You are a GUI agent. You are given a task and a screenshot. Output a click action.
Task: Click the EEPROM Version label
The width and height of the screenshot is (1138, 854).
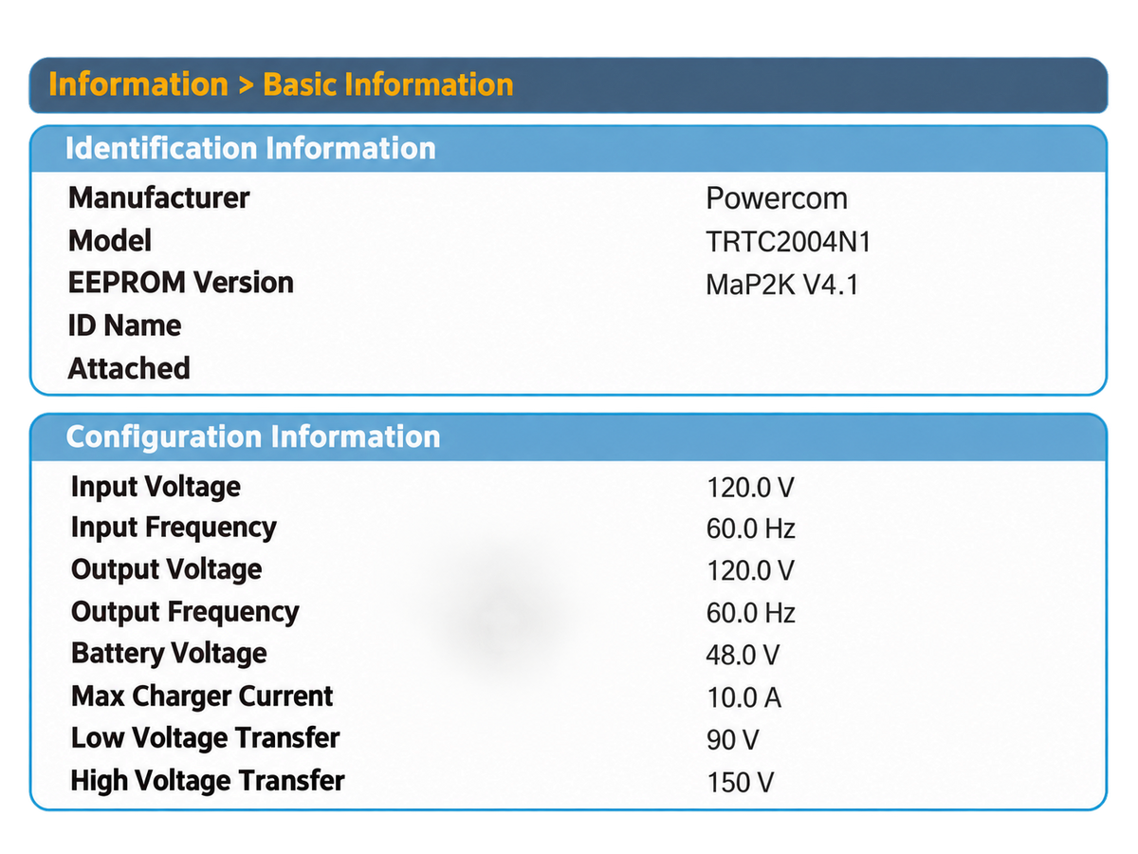(x=181, y=283)
